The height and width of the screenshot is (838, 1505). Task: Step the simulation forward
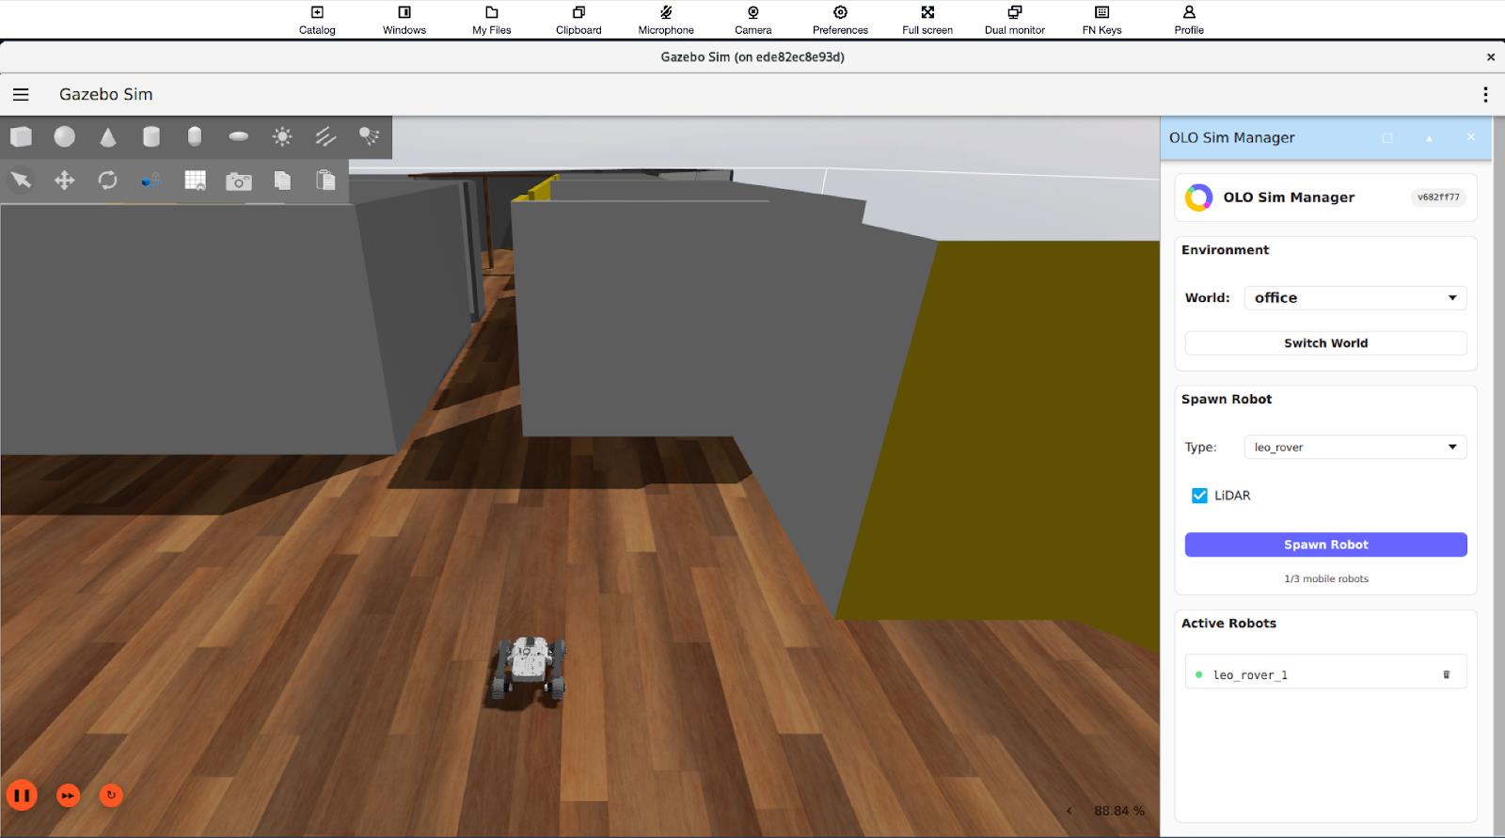68,796
